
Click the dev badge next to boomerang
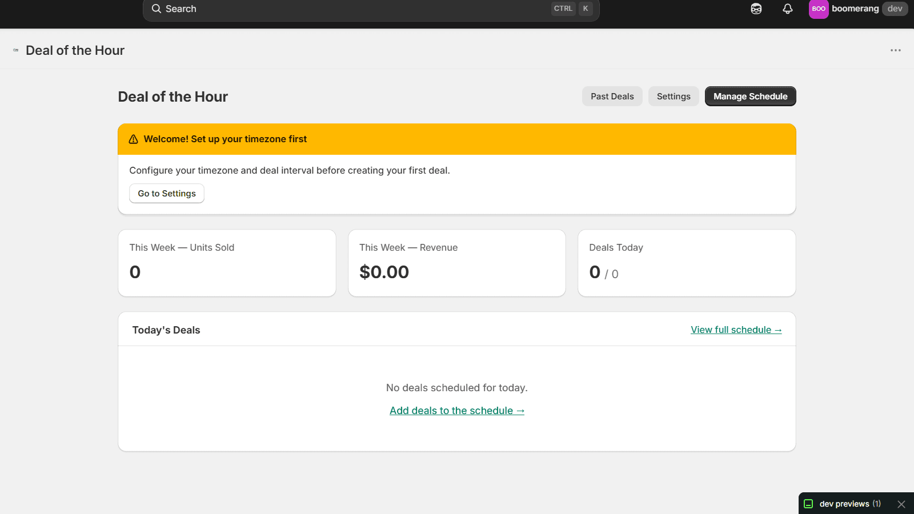click(895, 9)
